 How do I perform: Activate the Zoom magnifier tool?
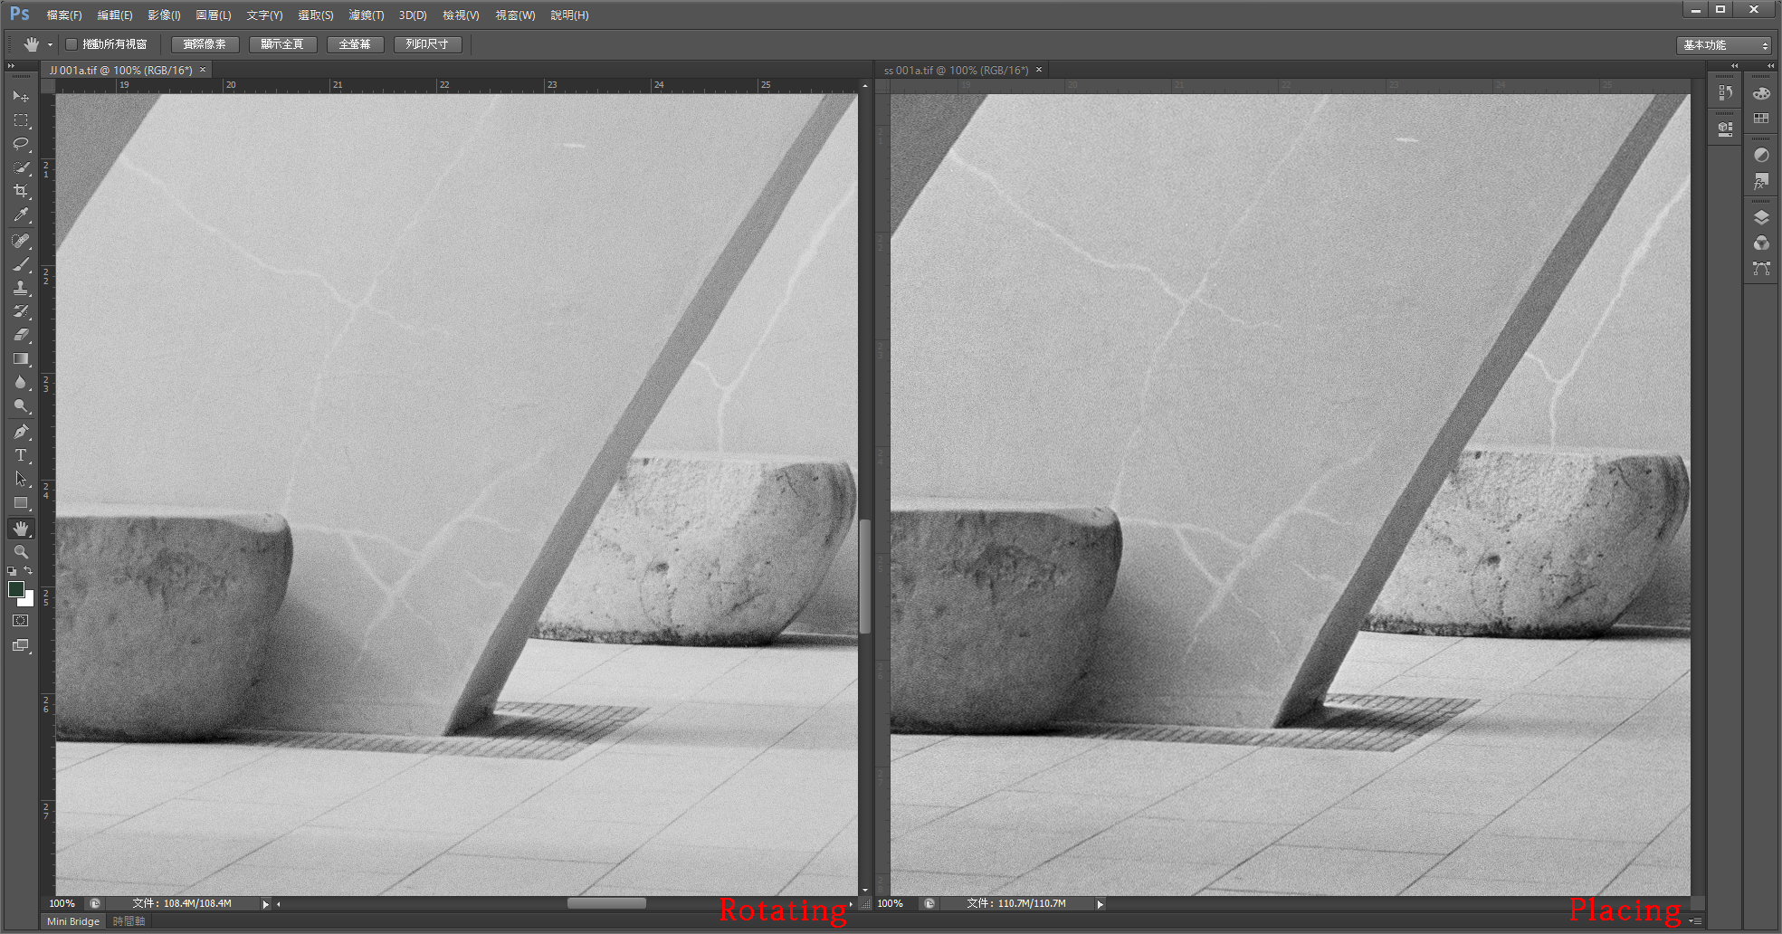(x=21, y=551)
